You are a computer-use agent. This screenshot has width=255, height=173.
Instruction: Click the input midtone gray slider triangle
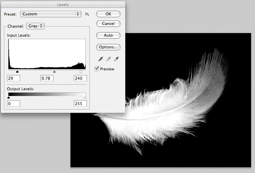pyautogui.click(x=54, y=72)
